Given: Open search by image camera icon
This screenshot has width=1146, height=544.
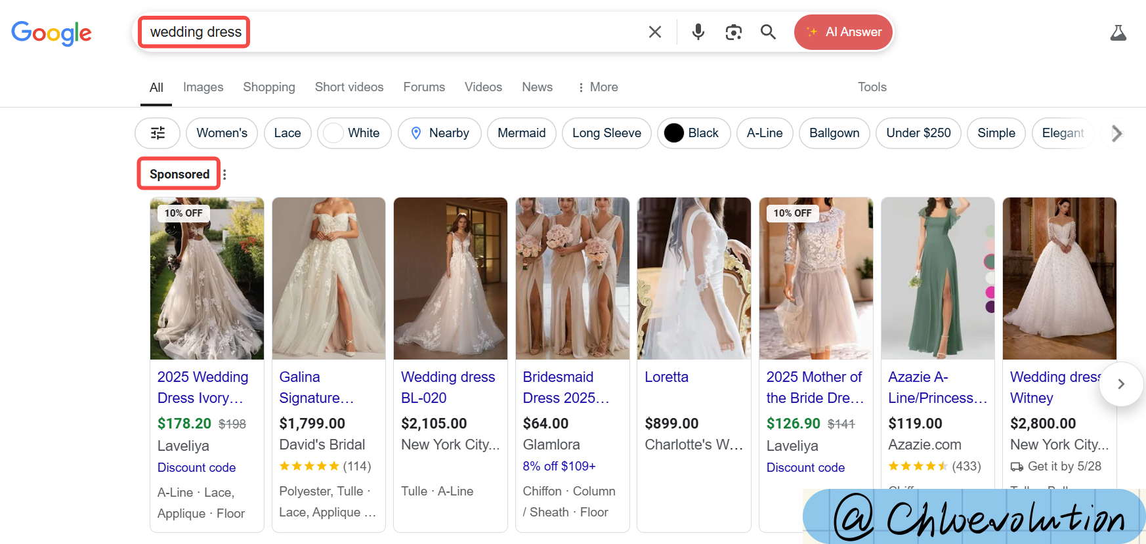Looking at the screenshot, I should (734, 31).
